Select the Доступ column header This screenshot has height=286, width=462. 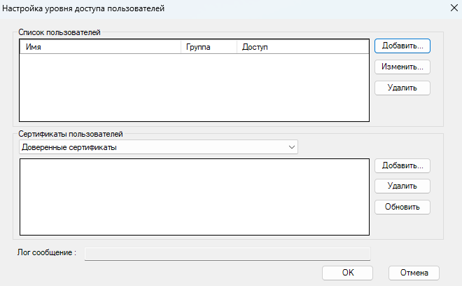(302, 47)
